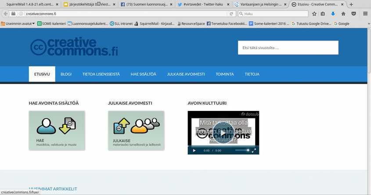Select the ETUSIVU navigation item
Viewport: 371px width, 195px height.
click(x=42, y=74)
